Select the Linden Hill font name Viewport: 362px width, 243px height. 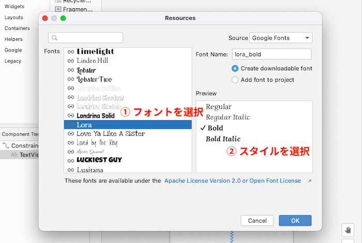pyautogui.click(x=93, y=60)
